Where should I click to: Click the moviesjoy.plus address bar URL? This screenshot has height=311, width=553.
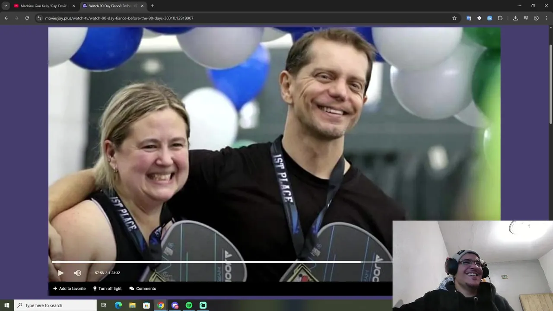tap(119, 18)
